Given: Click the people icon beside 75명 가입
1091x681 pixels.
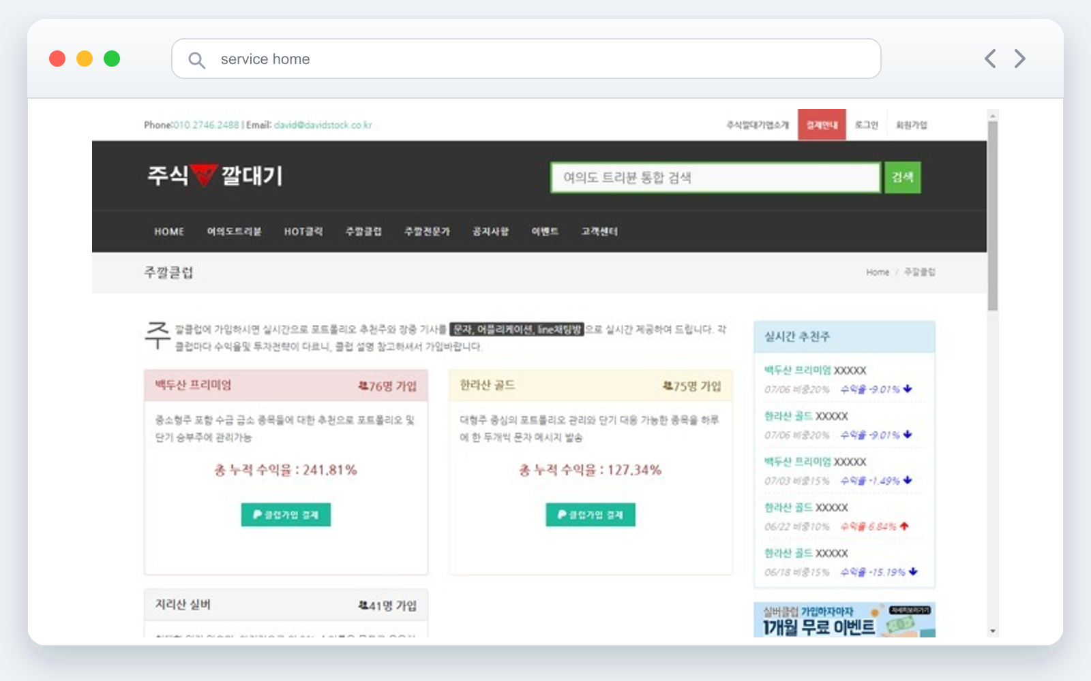Looking at the screenshot, I should pyautogui.click(x=668, y=386).
